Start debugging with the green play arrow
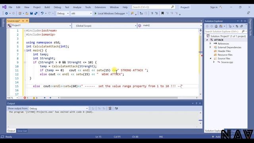This screenshot has height=143, width=254. tap(95, 14)
